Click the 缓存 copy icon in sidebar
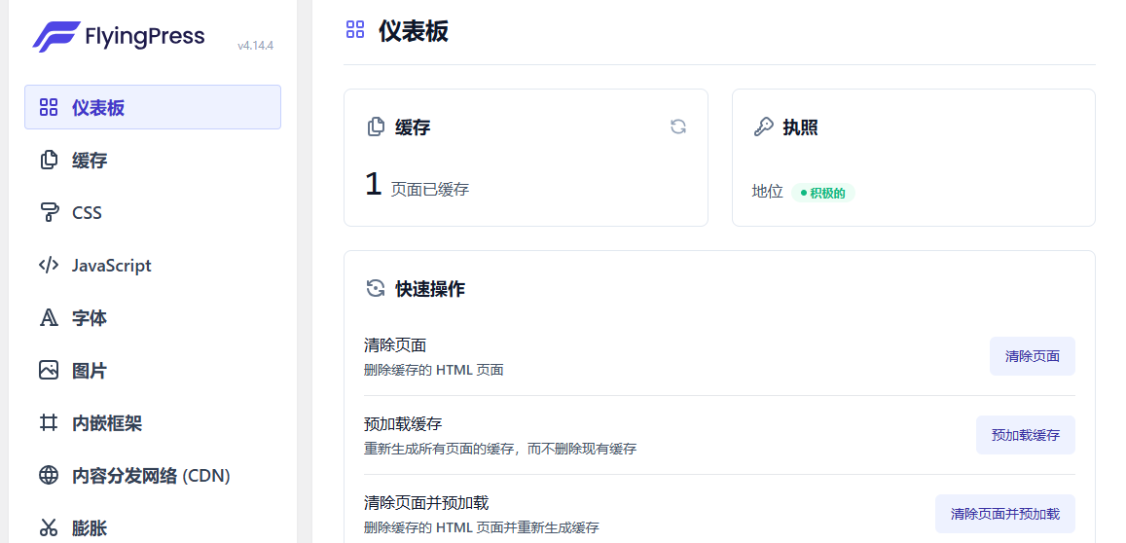 coord(49,160)
